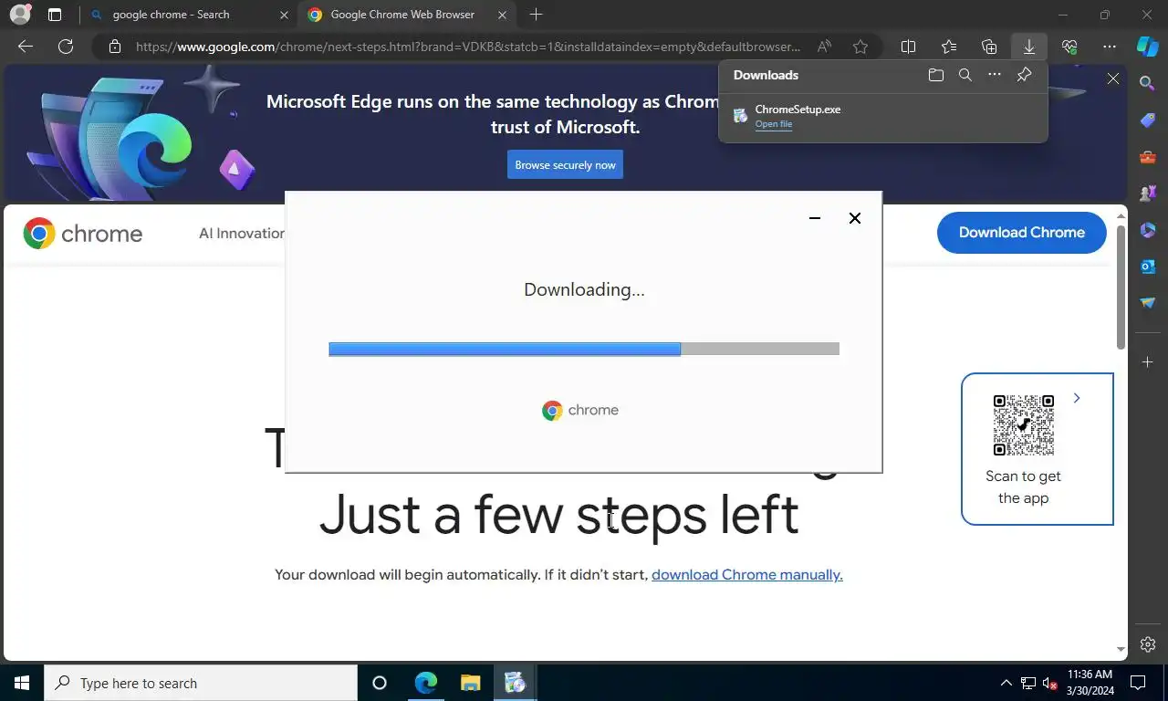The width and height of the screenshot is (1168, 701).
Task: Click the Scan to get the app QR code
Action: click(x=1024, y=425)
